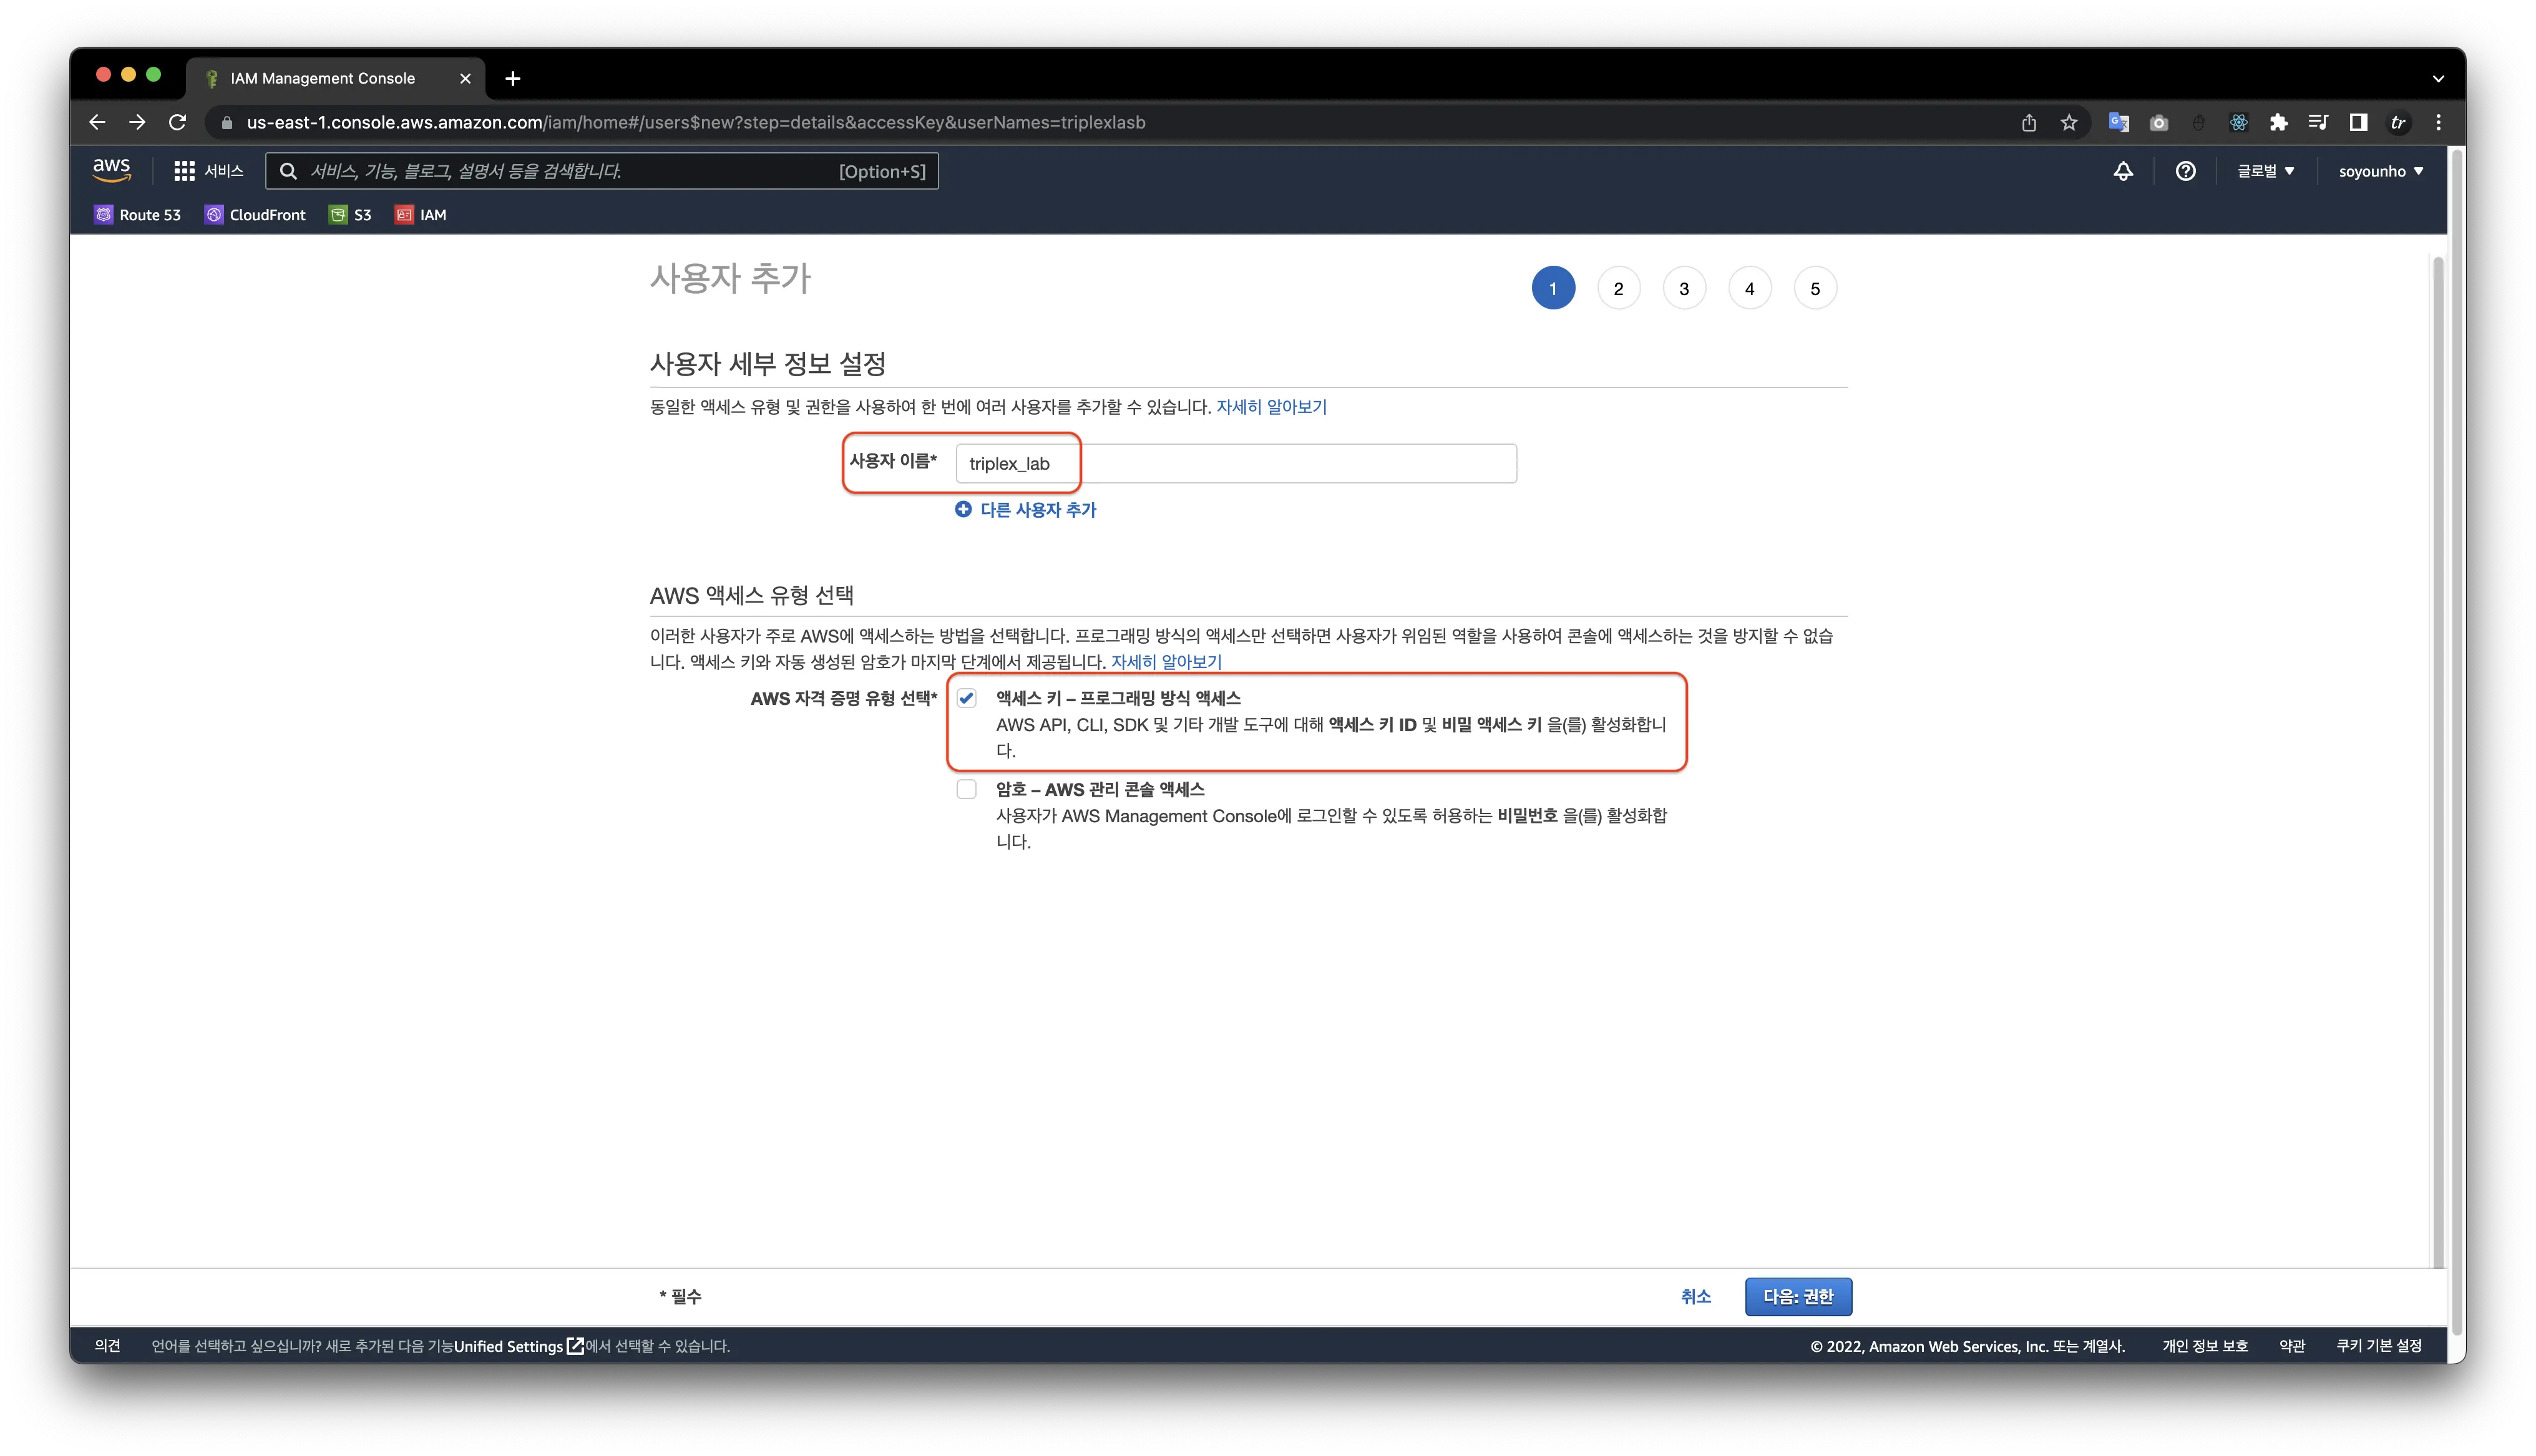
Task: Bookmark this page with the star icon
Action: pos(2069,122)
